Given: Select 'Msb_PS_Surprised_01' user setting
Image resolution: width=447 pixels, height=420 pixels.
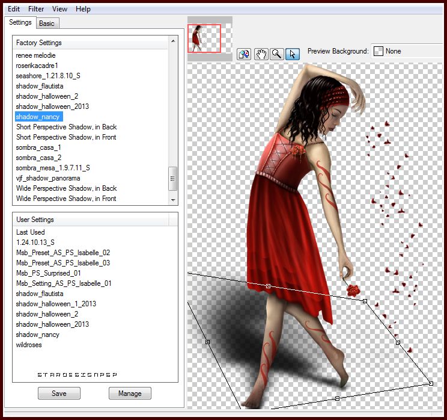Looking at the screenshot, I should click(x=49, y=273).
